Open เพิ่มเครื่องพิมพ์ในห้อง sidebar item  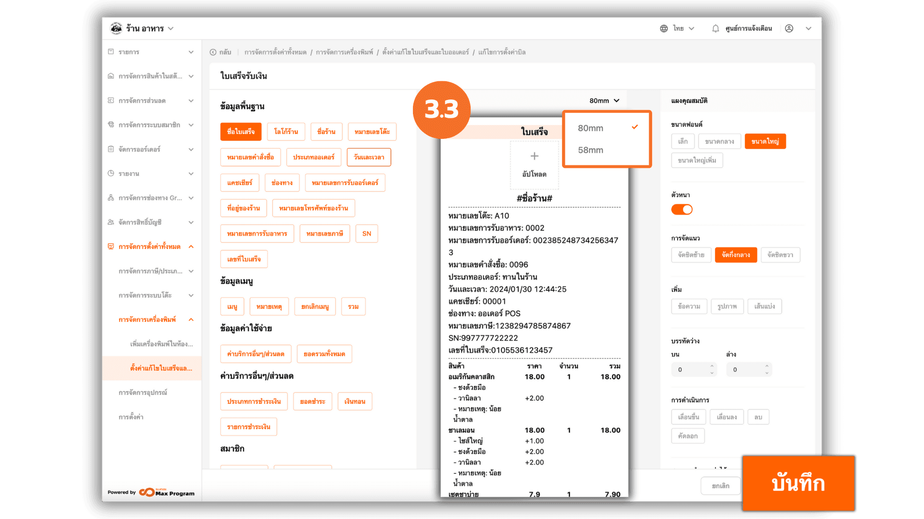pos(161,344)
